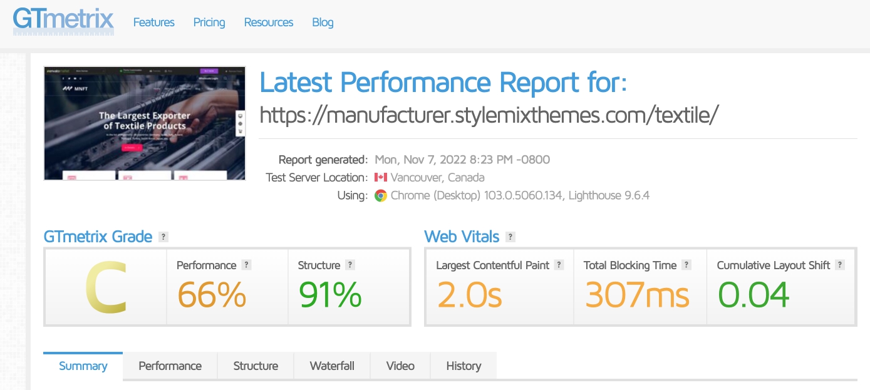This screenshot has height=390, width=870.
Task: Click help icon beside Web Vitals
Action: pyautogui.click(x=510, y=237)
